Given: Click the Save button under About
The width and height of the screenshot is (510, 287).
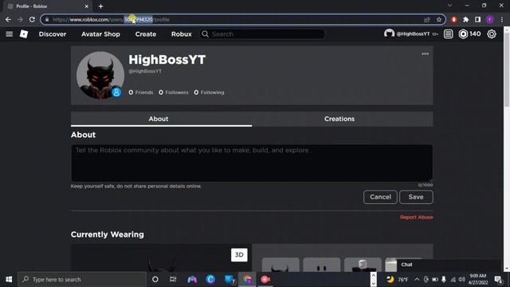Looking at the screenshot, I should point(416,197).
